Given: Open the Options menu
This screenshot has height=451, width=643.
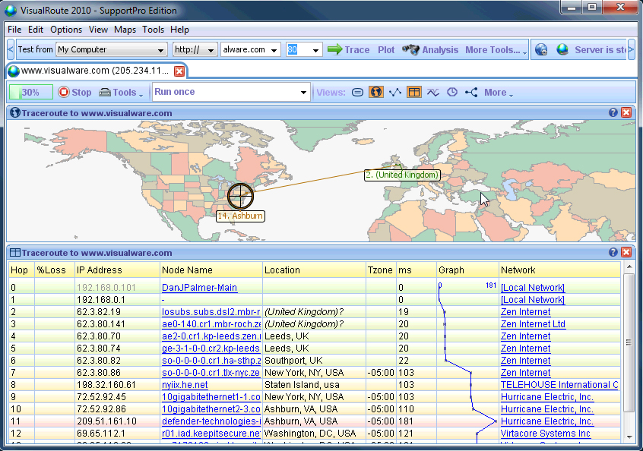Looking at the screenshot, I should [x=66, y=30].
